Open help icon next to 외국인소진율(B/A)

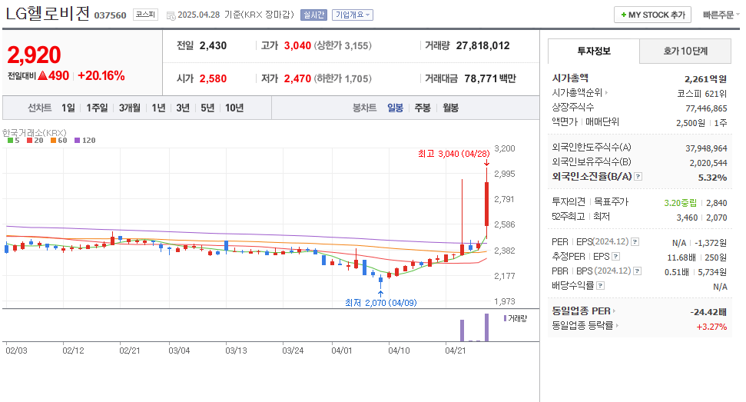point(638,177)
